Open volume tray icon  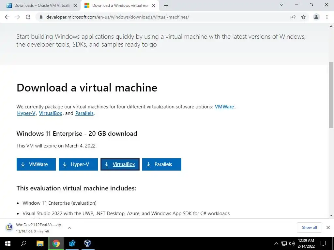[x=292, y=243]
